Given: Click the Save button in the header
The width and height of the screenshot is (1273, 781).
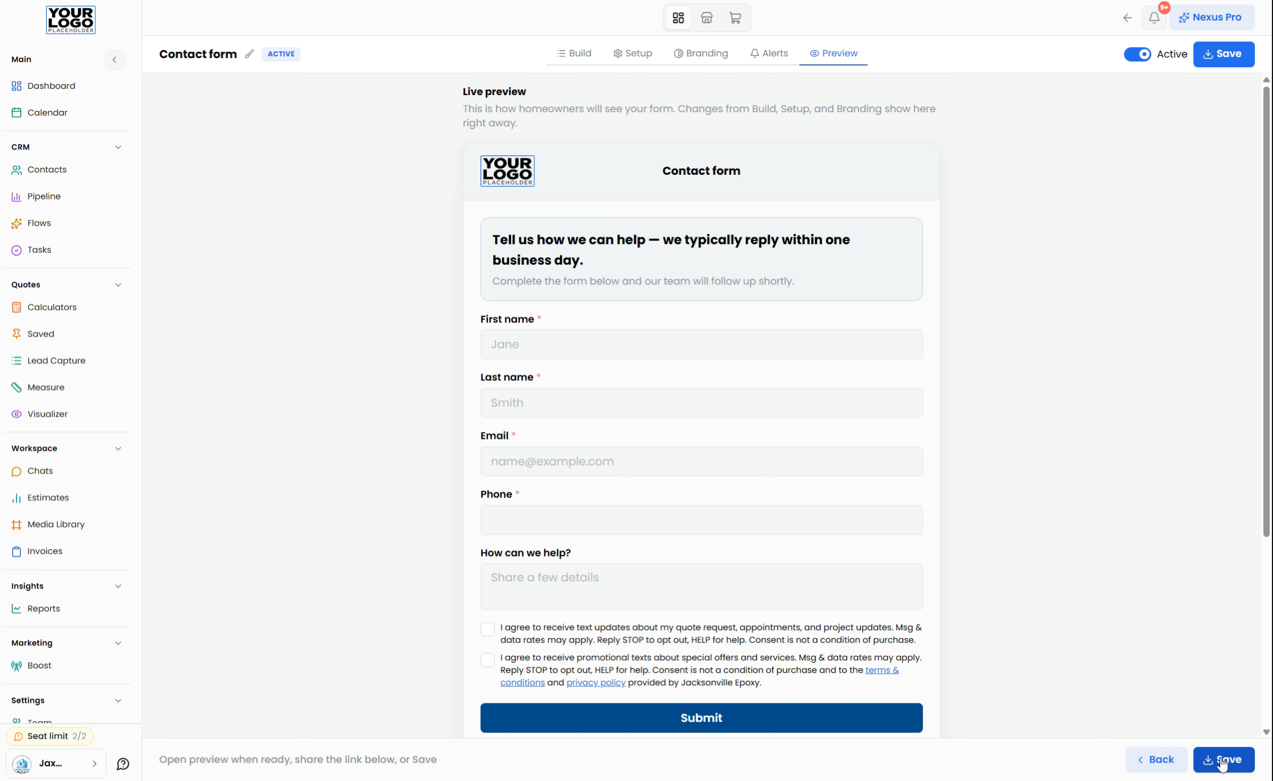Looking at the screenshot, I should coord(1223,54).
